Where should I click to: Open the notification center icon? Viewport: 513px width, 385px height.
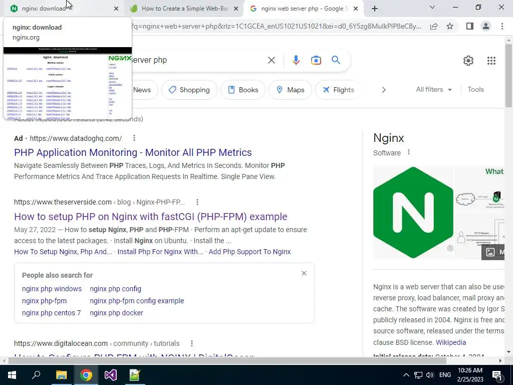497,375
